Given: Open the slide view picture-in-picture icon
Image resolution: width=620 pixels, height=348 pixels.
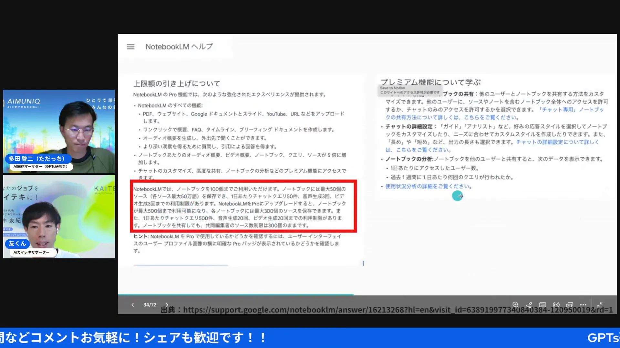Looking at the screenshot, I should coord(570,304).
